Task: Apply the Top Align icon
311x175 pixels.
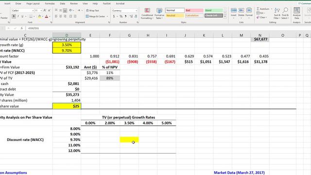Action: tap(56, 10)
